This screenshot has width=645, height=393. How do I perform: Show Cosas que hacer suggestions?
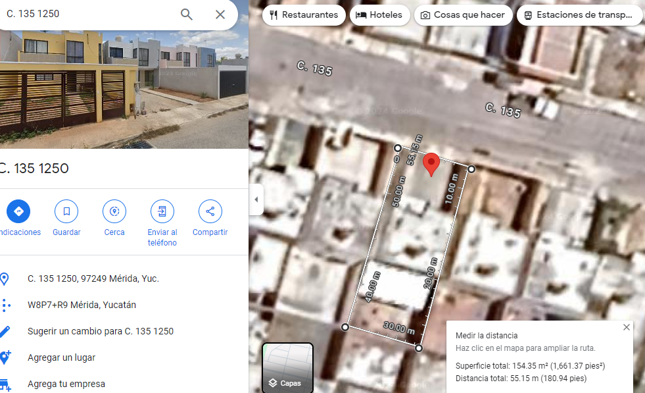coord(463,15)
